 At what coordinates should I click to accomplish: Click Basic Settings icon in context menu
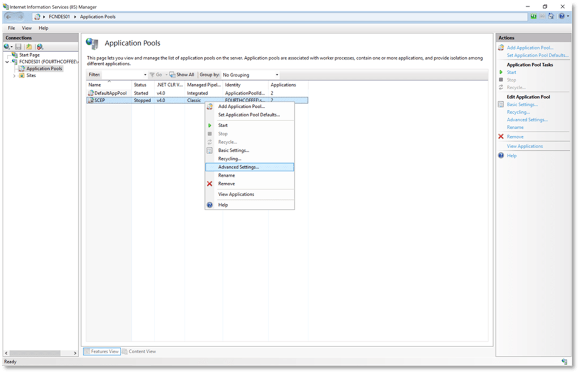[209, 150]
